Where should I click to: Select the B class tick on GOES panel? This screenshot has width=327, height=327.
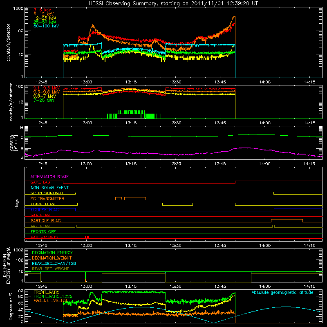22,149
